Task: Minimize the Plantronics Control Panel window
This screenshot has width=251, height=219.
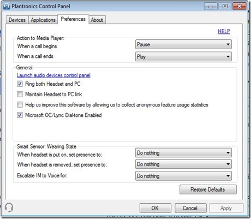Action: click(x=211, y=7)
